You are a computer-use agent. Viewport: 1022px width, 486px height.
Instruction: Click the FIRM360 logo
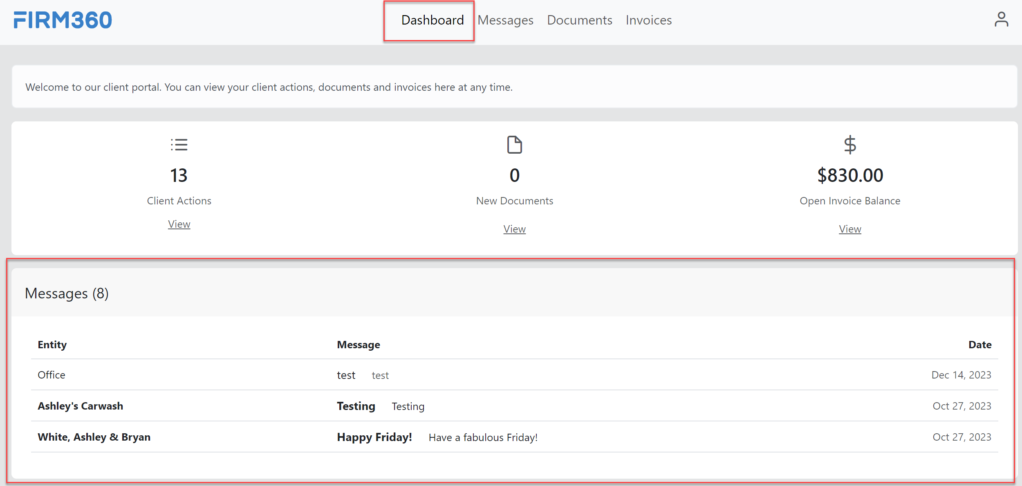tap(62, 19)
